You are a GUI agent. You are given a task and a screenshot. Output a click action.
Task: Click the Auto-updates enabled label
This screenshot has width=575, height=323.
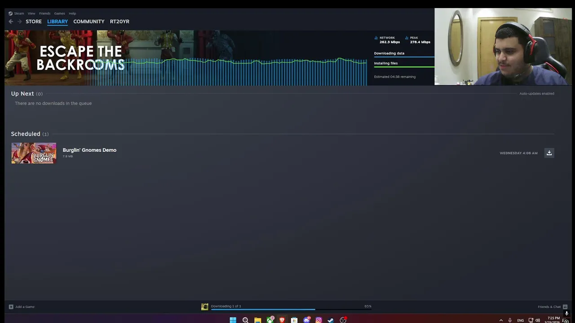(x=537, y=94)
